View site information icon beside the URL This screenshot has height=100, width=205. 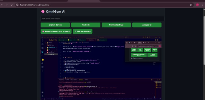click(x=17, y=5)
